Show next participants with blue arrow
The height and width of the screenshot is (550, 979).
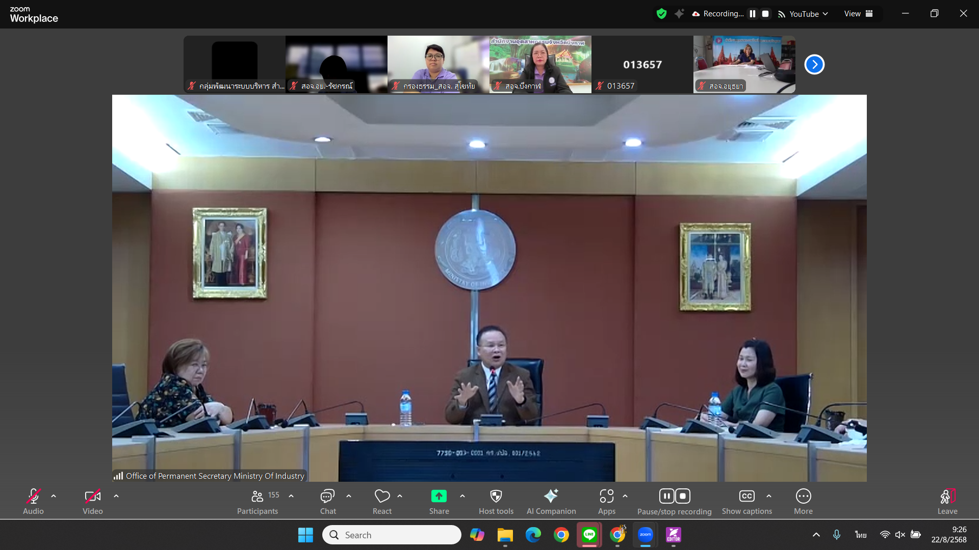coord(814,65)
